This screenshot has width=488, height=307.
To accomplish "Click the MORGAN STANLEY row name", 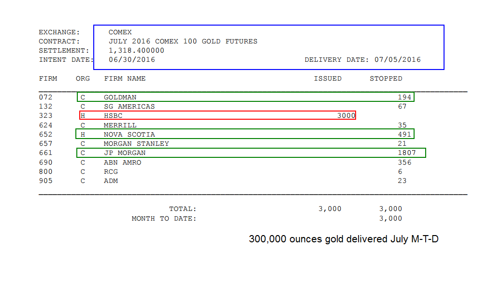I will click(x=136, y=144).
